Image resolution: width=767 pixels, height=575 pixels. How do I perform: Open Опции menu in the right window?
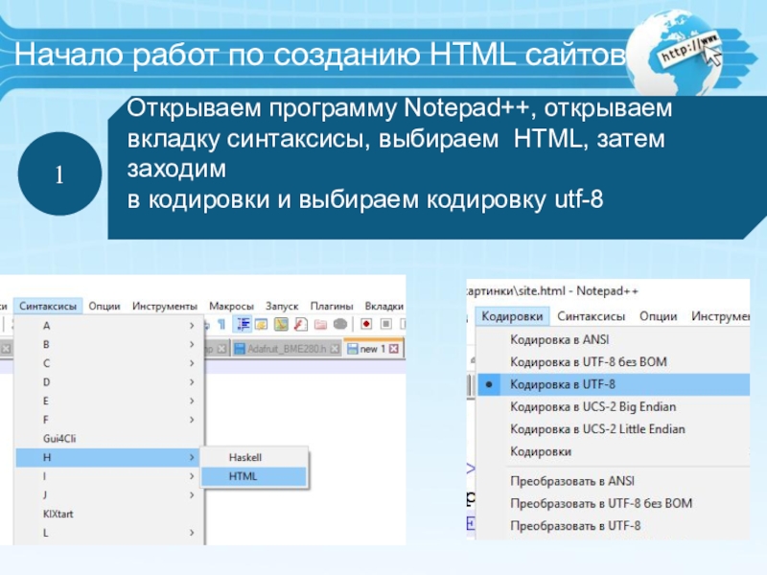(x=659, y=316)
